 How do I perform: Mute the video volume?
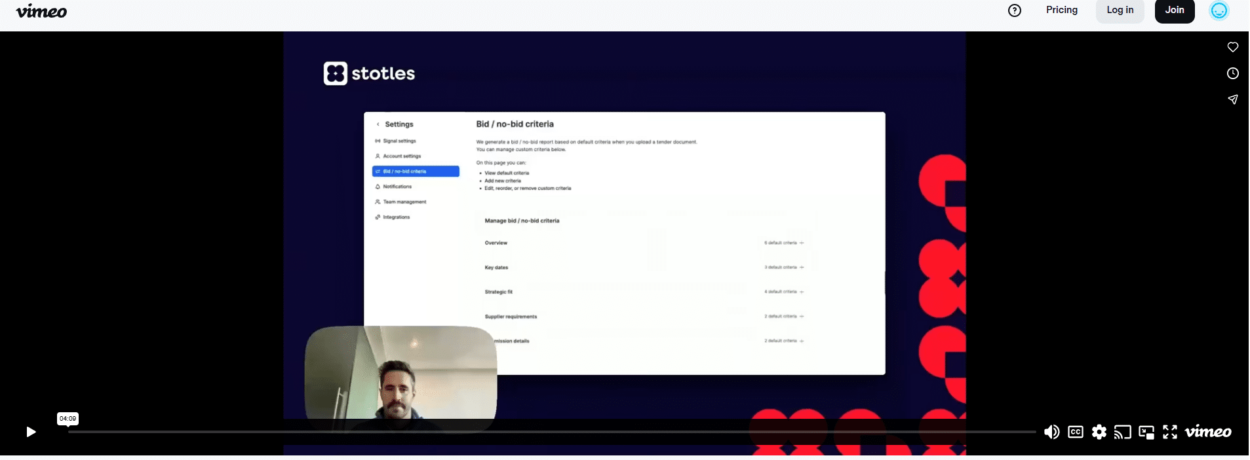(1051, 432)
